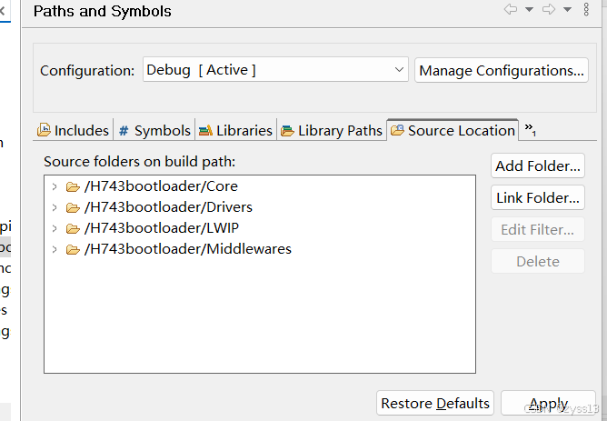Expand the /H743bootloader/Middlewares folder node

55,249
